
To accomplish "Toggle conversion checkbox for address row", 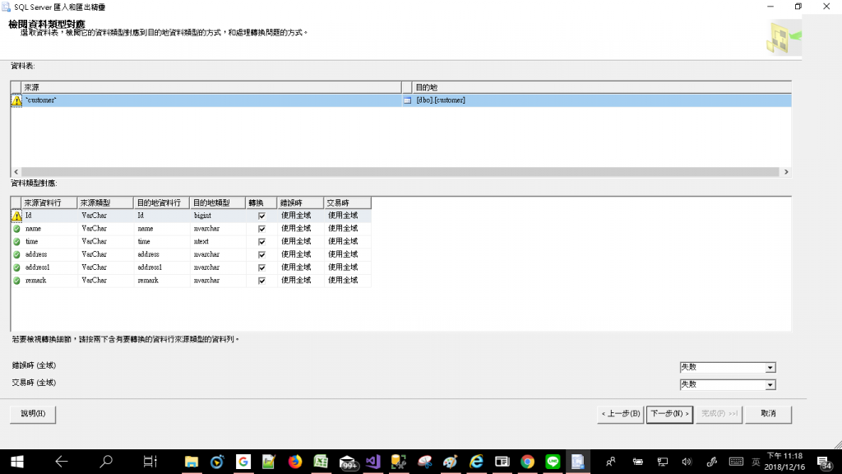I will point(261,255).
